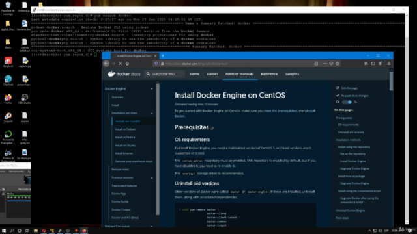Save the page to Pocket
Image resolution: width=417 pixels, height=234 pixels.
coord(331,64)
